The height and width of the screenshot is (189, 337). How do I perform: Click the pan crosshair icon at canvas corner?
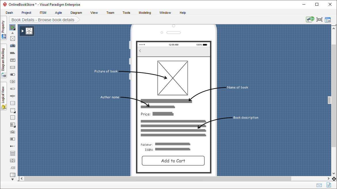(x=334, y=179)
